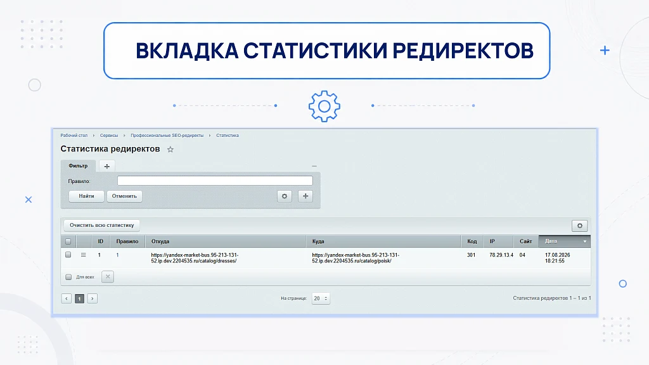649x365 pixels.
Task: Open the per-page count dropdown showing 20
Action: [321, 298]
